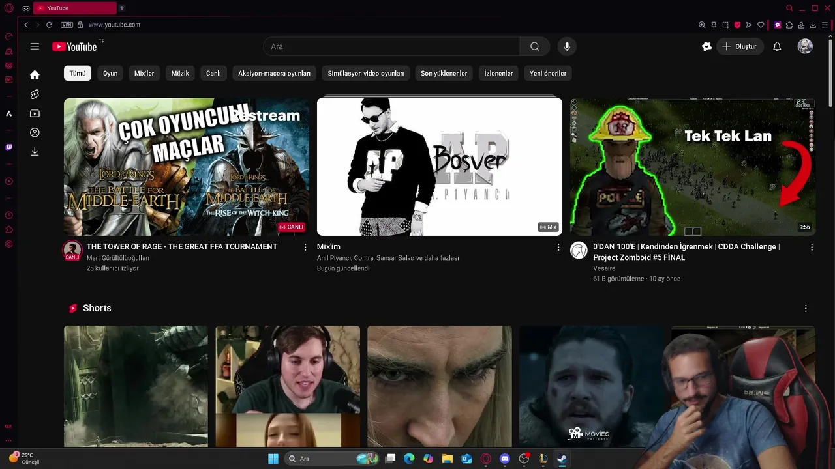The height and width of the screenshot is (469, 835).
Task: Select the Mix'ler filter chip
Action: 144,73
